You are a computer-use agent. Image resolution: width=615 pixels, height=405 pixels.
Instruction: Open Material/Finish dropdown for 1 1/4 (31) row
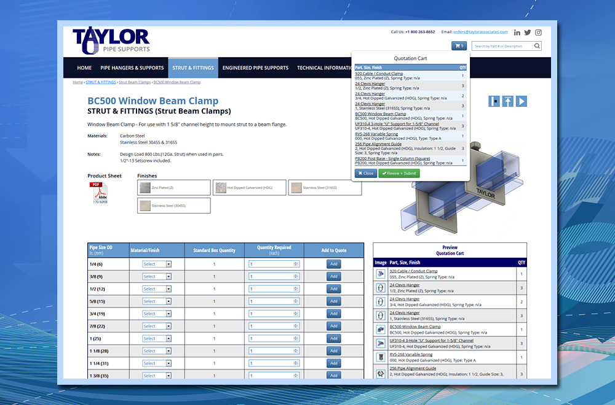point(157,363)
